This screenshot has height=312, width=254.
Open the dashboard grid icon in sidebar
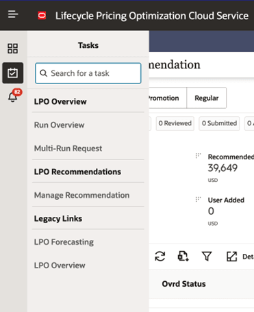point(12,49)
